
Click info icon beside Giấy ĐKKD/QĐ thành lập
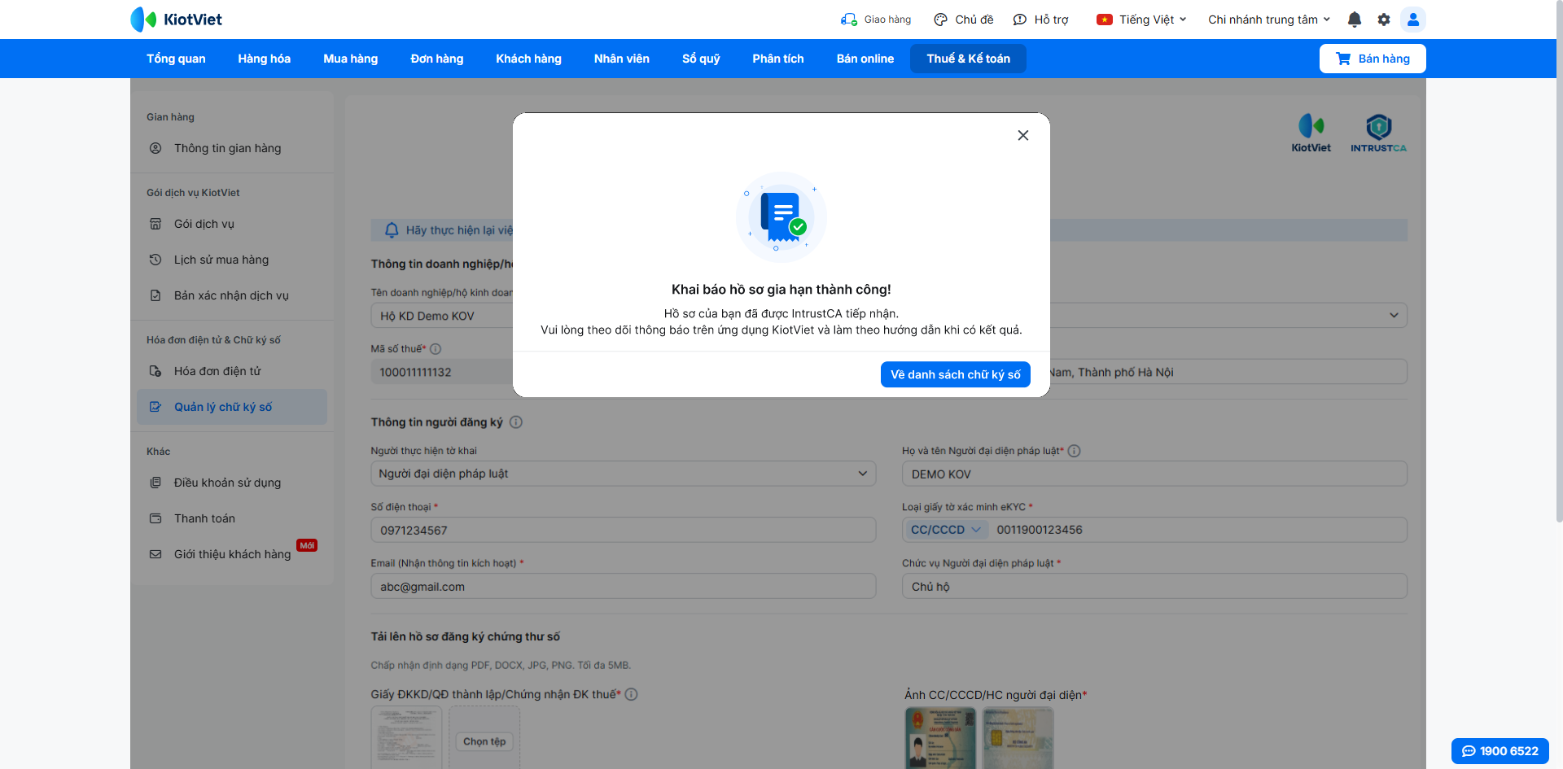tap(632, 694)
